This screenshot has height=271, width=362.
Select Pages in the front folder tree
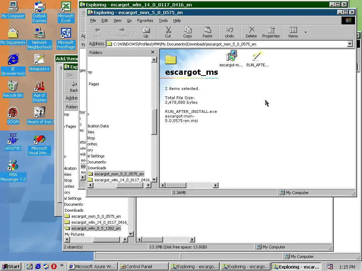[94, 84]
